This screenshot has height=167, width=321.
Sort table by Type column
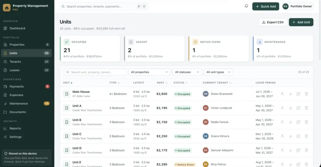tap(114, 83)
